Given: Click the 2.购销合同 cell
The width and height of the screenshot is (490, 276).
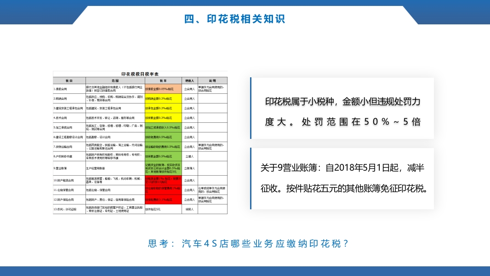Looking at the screenshot, I should (x=69, y=98).
